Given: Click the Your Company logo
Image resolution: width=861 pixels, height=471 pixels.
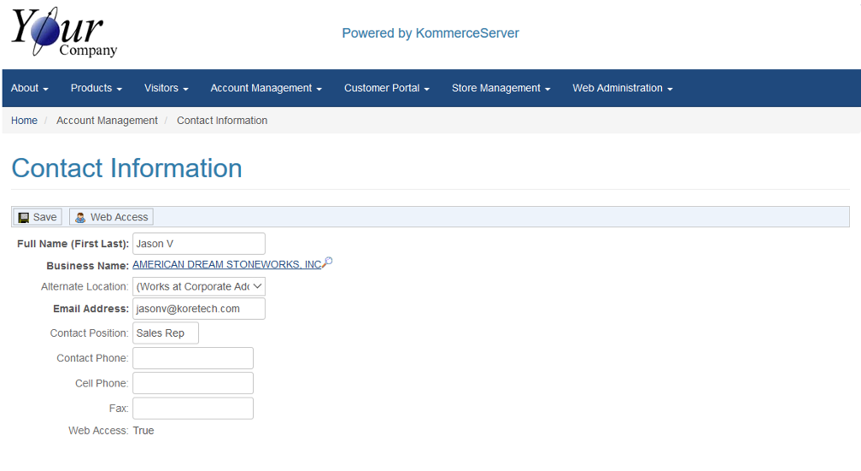Looking at the screenshot, I should tap(64, 32).
